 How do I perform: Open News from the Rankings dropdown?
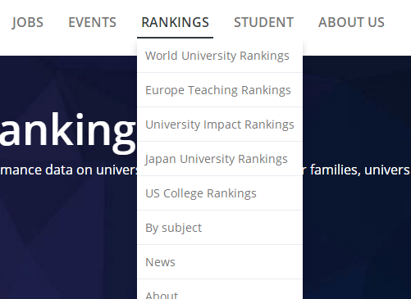pyautogui.click(x=220, y=262)
